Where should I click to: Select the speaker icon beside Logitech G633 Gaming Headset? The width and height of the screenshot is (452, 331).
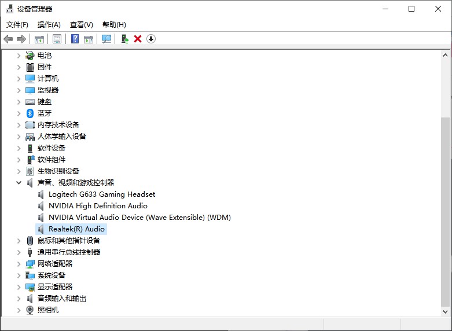click(x=41, y=194)
